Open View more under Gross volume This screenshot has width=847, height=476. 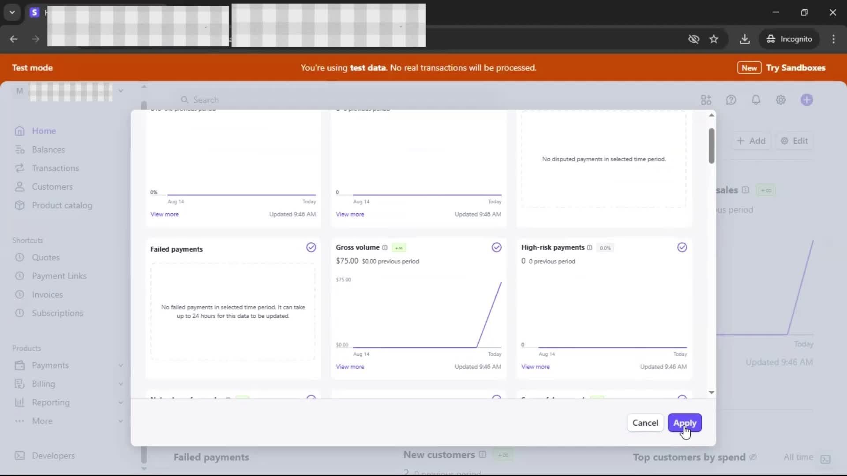(350, 367)
